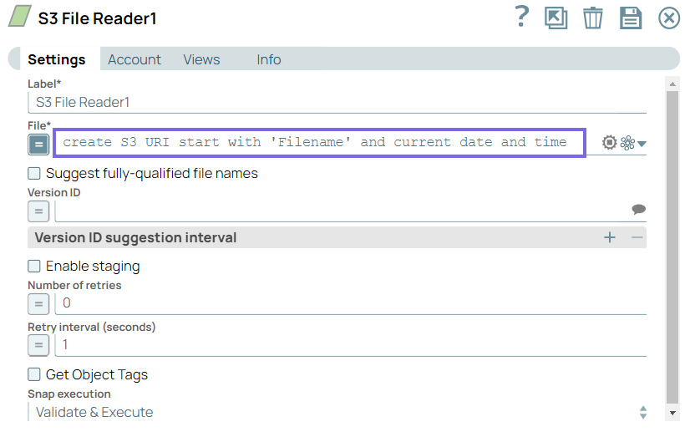The width and height of the screenshot is (690, 432).
Task: Check the Enable staging option
Action: click(x=34, y=267)
